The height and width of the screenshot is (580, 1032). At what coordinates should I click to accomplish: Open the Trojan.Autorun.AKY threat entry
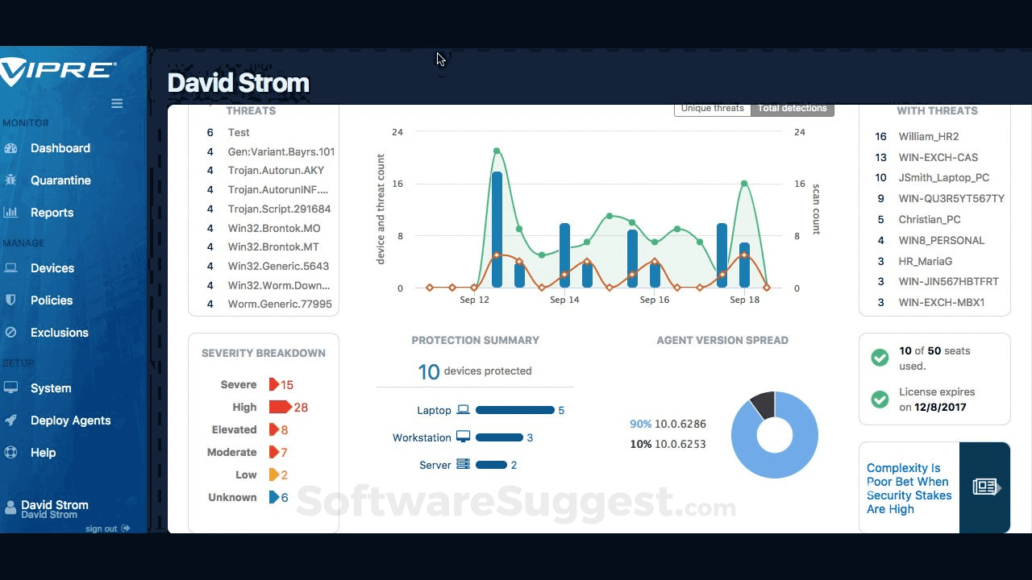[277, 170]
